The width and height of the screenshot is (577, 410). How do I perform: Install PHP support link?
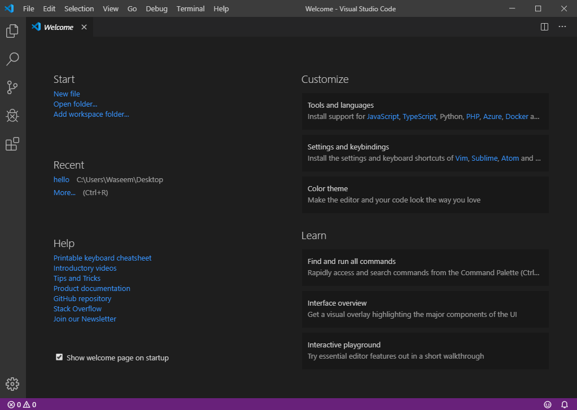473,116
